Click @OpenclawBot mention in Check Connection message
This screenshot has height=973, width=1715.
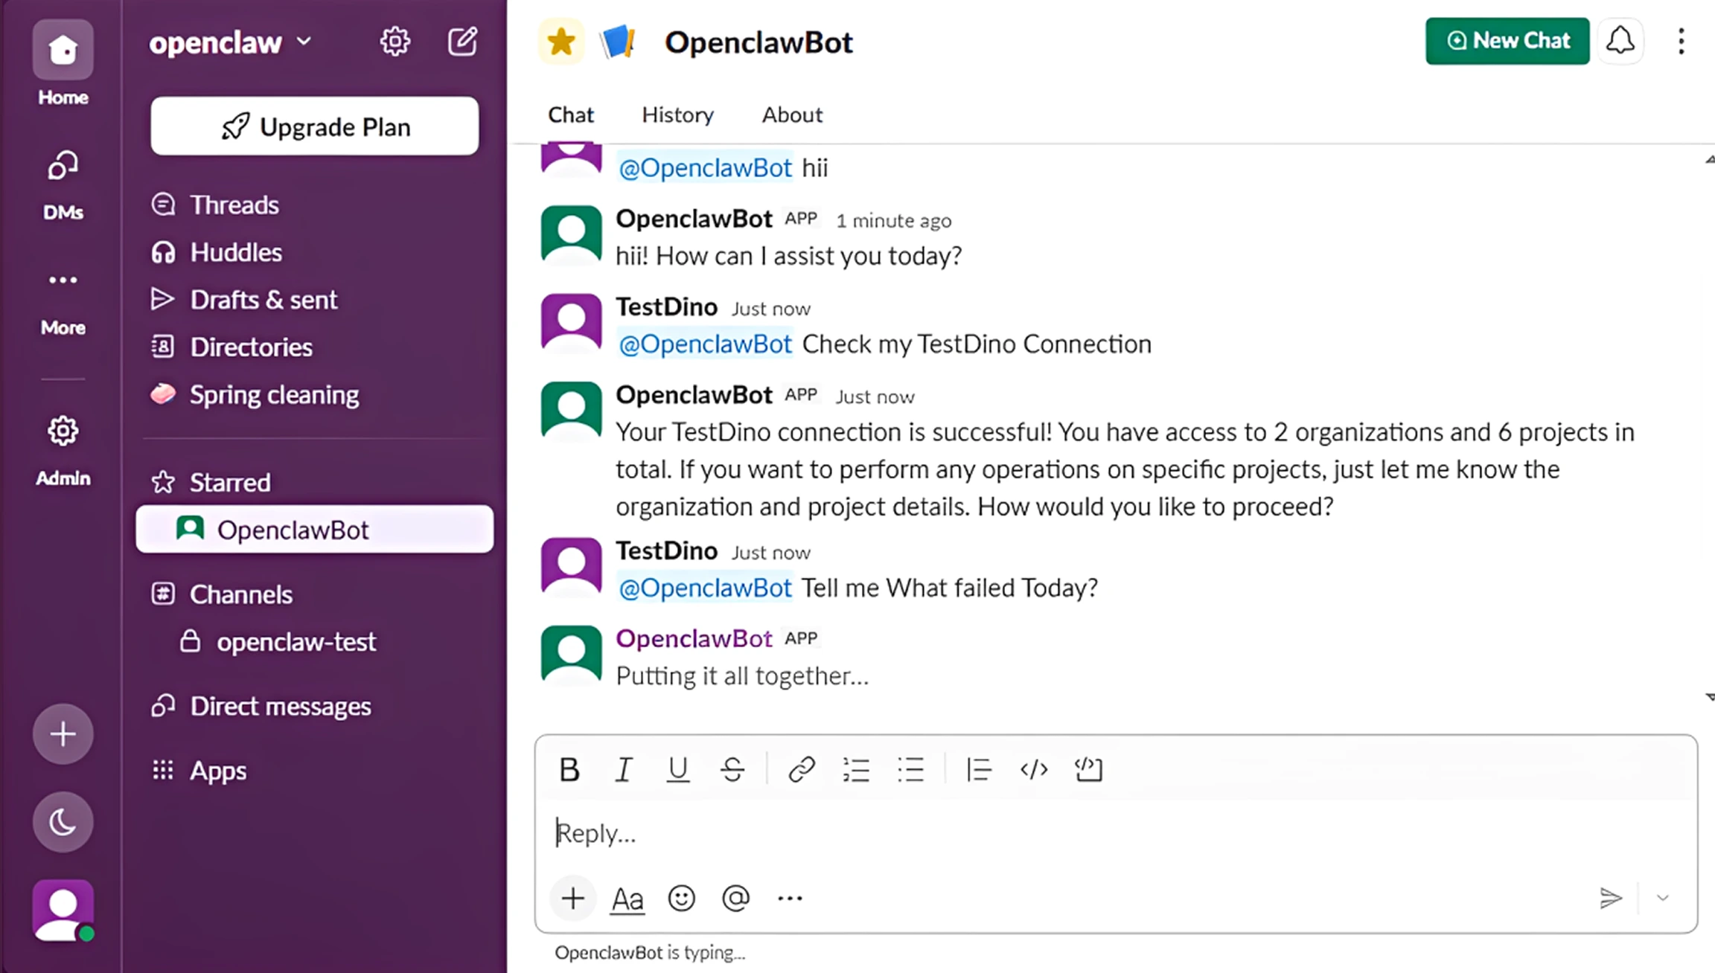705,344
